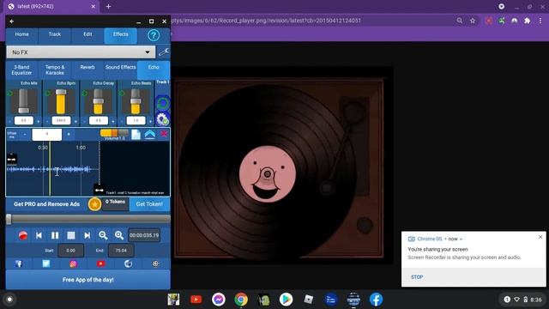This screenshot has height=309, width=549.
Task: Click the wrench FX settings icon
Action: click(x=164, y=51)
